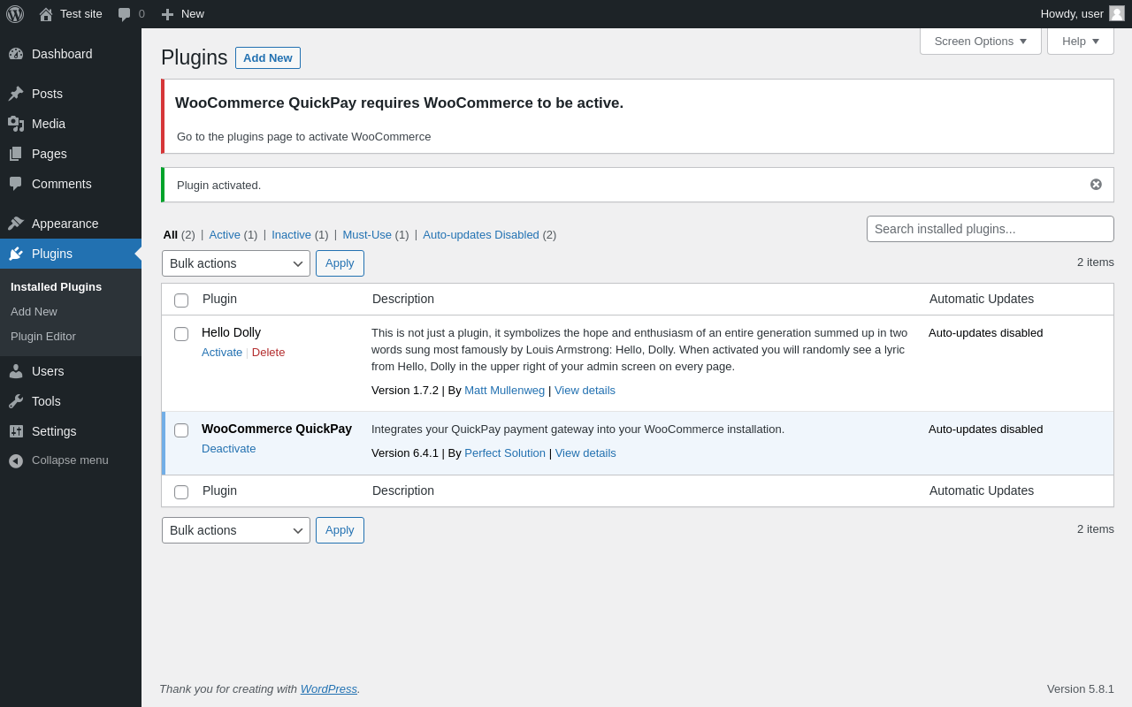
Task: Dismiss the Plugin activated notice
Action: 1096,185
